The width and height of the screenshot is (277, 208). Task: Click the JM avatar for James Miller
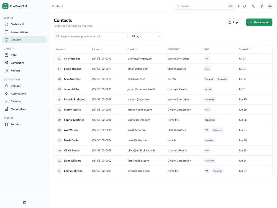tap(59, 89)
